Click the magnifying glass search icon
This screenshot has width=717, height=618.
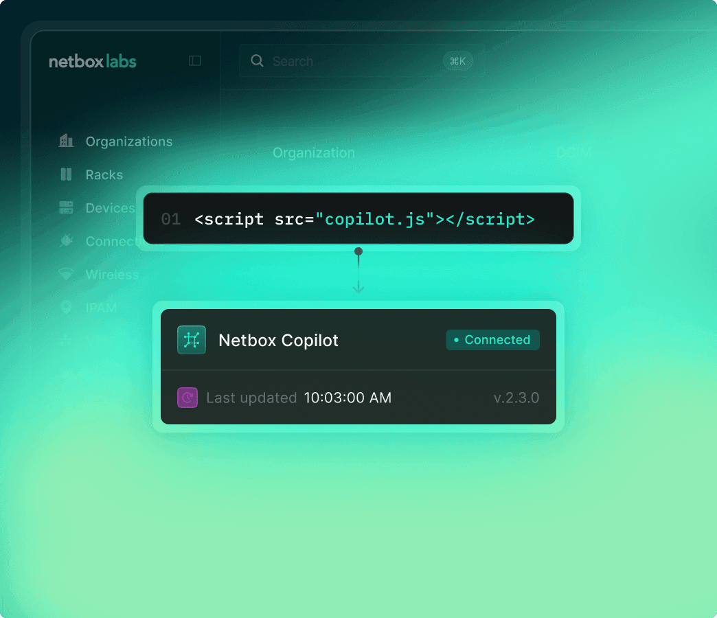pyautogui.click(x=258, y=61)
